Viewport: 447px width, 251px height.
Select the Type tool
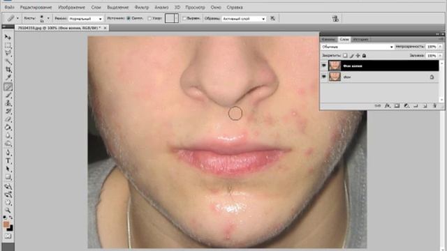pyautogui.click(x=8, y=161)
